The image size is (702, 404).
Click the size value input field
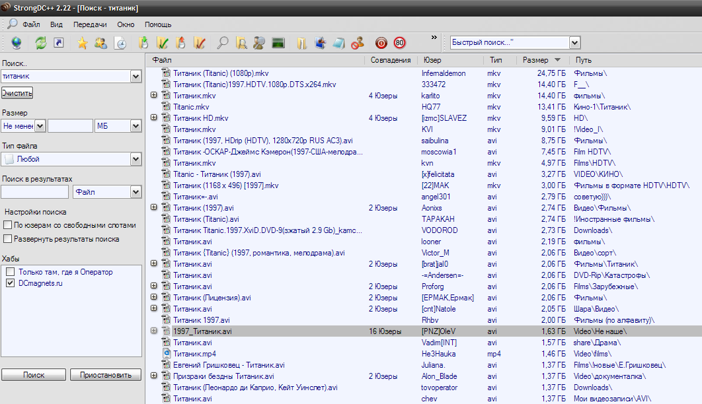pyautogui.click(x=70, y=125)
